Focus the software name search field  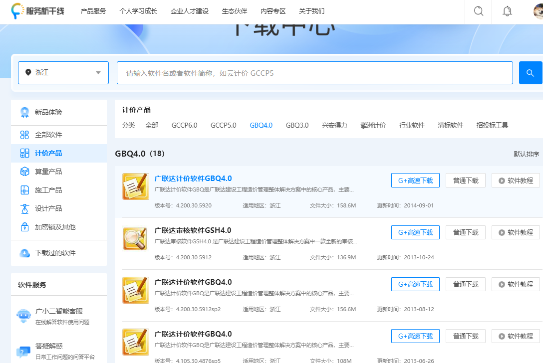pyautogui.click(x=315, y=73)
